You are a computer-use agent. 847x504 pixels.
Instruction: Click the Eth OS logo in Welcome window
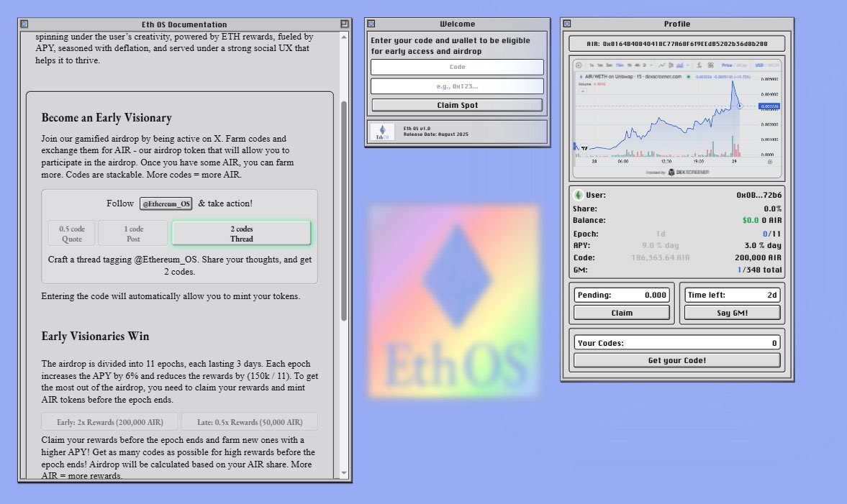(x=382, y=132)
